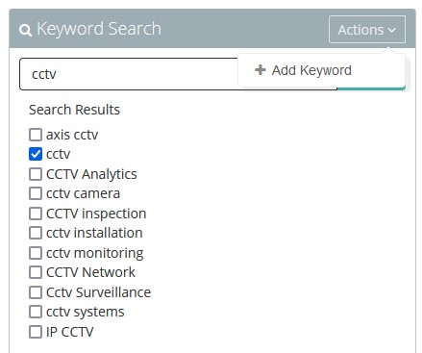The image size is (422, 353).
Task: Click the CCTV Analytics label text
Action: click(91, 174)
